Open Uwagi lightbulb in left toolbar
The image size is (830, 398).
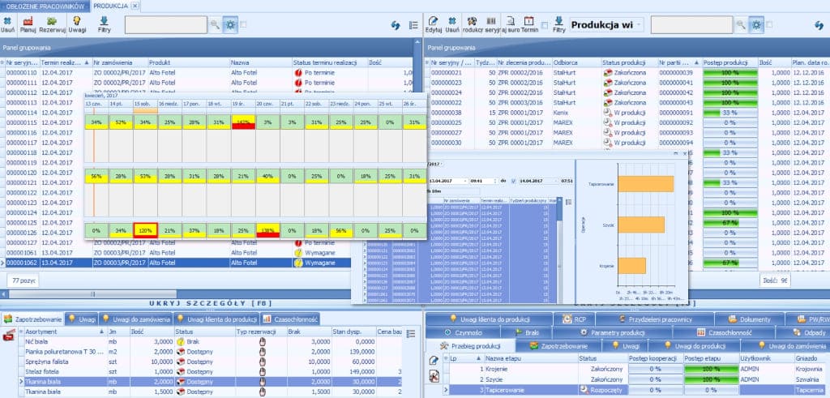pyautogui.click(x=77, y=20)
